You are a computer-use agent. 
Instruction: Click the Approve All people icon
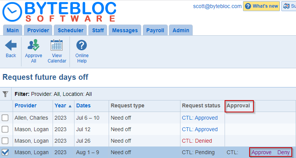tap(34, 45)
